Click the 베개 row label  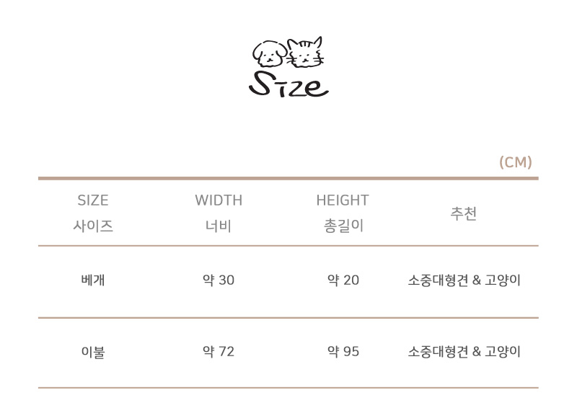click(x=93, y=280)
